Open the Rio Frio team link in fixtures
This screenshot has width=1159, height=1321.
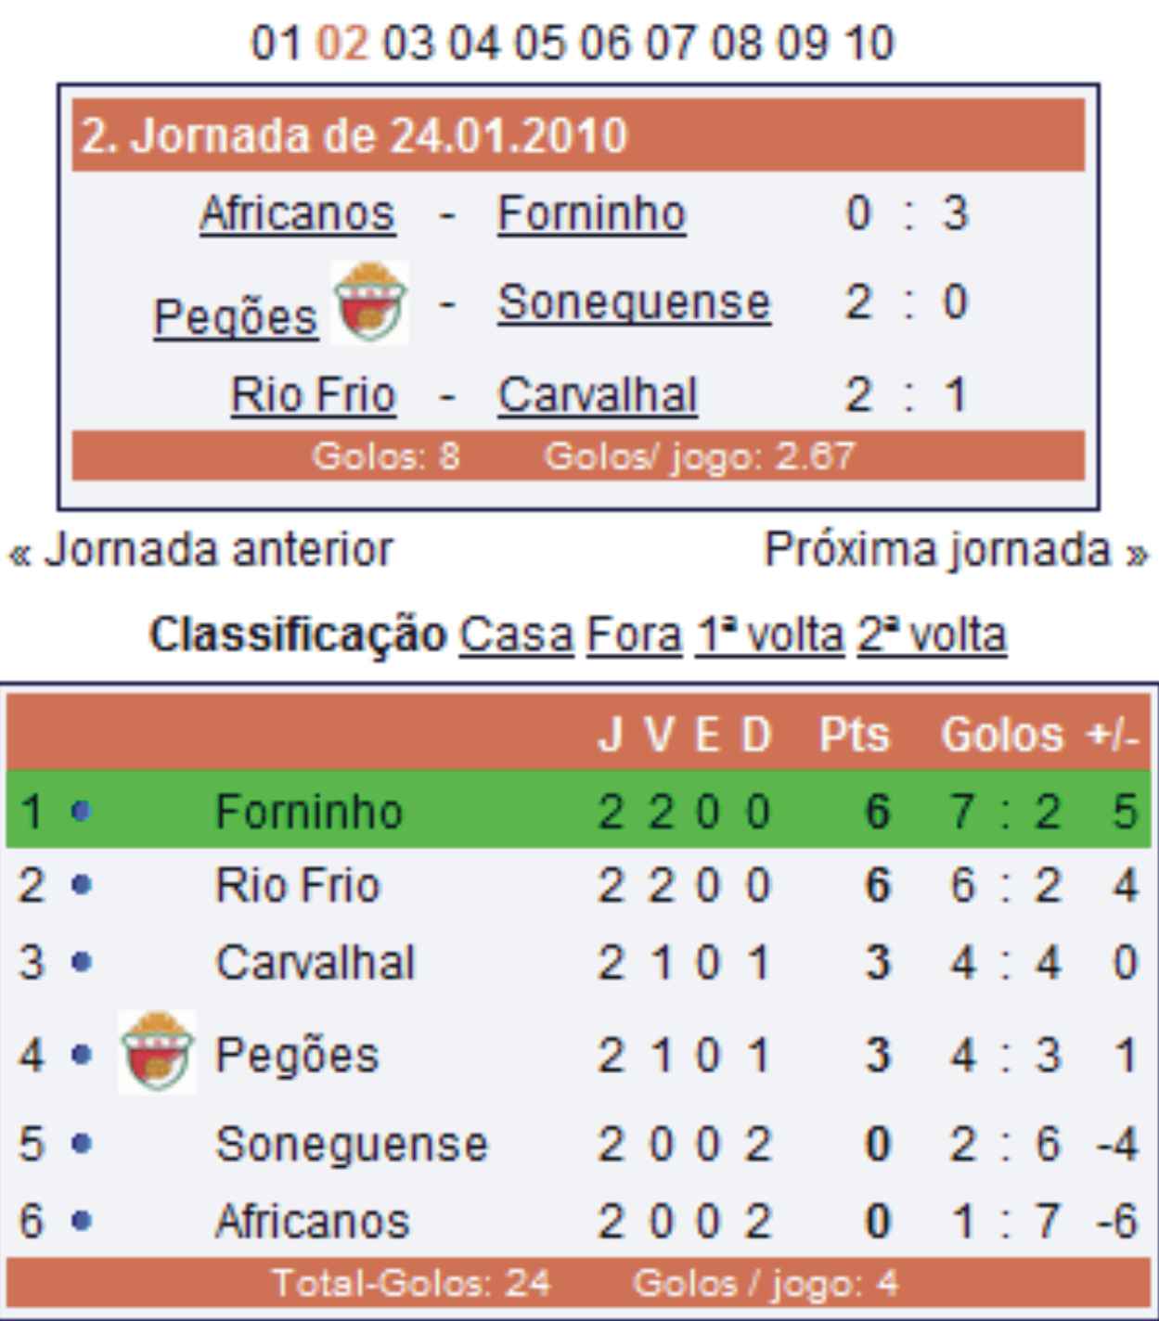pos(313,394)
